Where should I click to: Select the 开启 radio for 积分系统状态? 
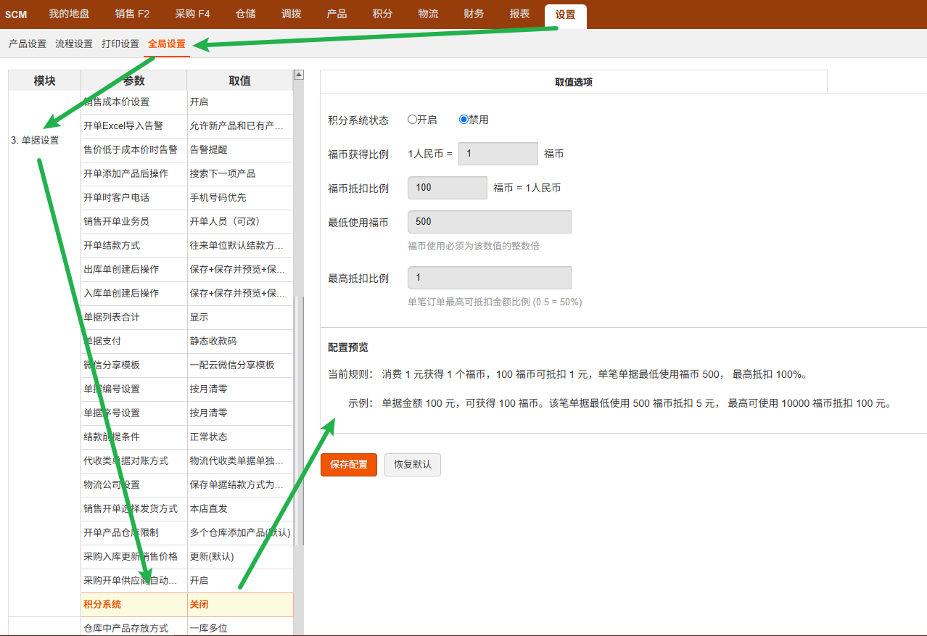(x=413, y=120)
